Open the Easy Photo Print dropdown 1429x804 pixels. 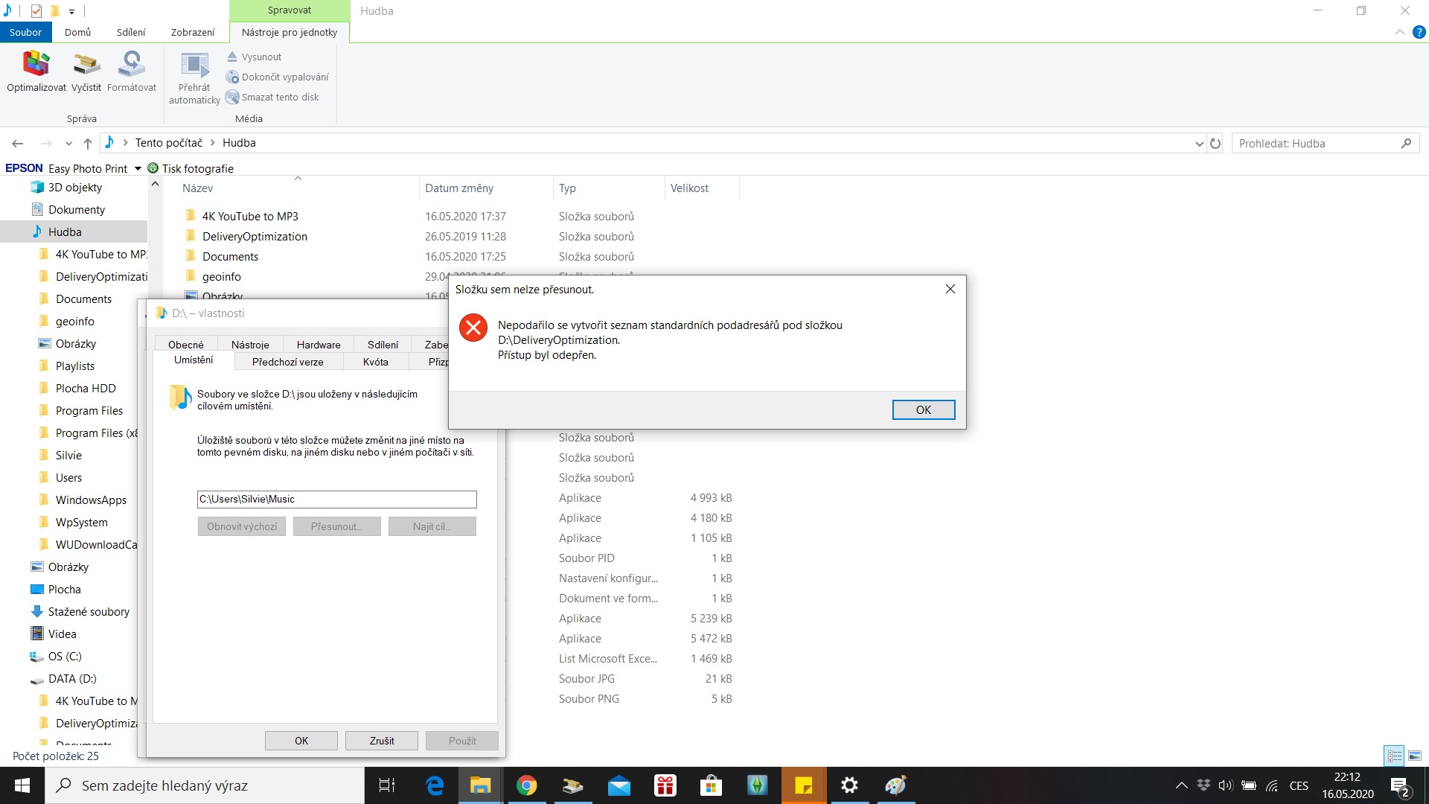pos(138,169)
